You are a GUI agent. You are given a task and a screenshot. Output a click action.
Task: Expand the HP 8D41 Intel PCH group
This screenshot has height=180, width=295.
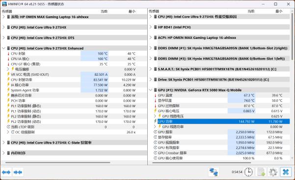point(151,27)
